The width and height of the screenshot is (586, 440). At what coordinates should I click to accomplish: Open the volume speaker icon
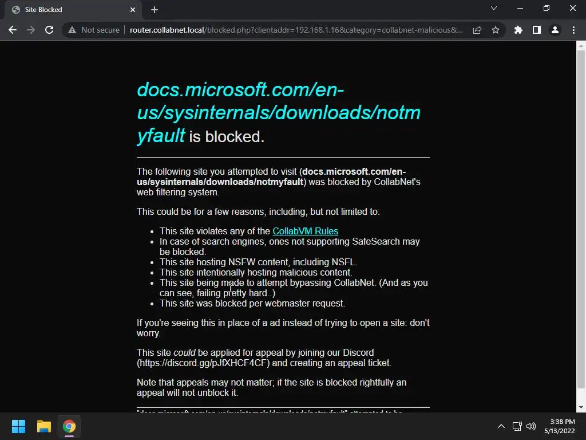530,426
